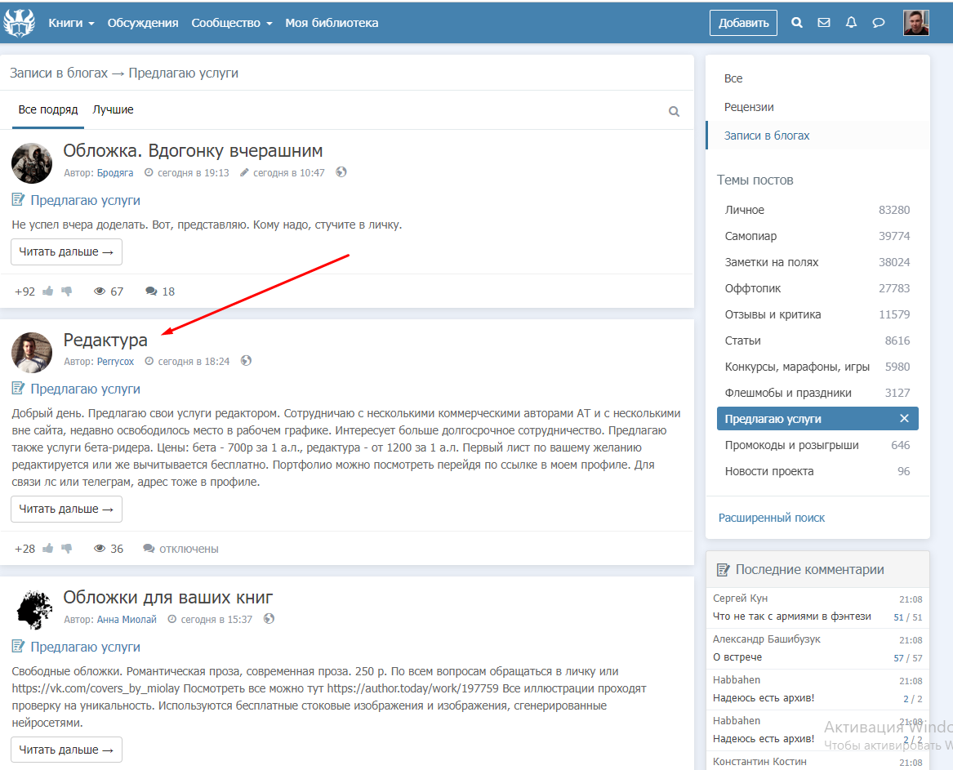Open the Обсуждения menu item
This screenshot has height=770, width=953.
pos(143,23)
